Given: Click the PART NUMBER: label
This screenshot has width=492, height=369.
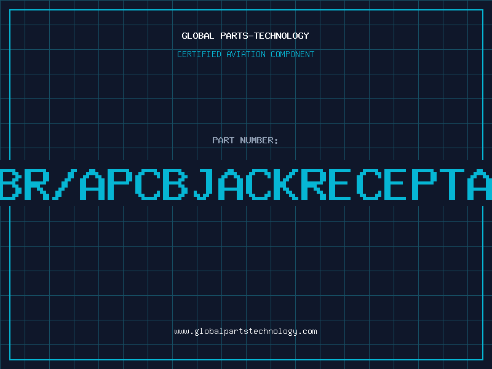Looking at the screenshot, I should click(245, 140).
